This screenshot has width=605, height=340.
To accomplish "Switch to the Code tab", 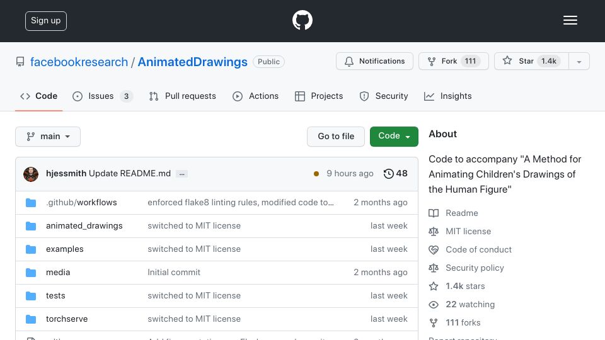I will click(39, 96).
